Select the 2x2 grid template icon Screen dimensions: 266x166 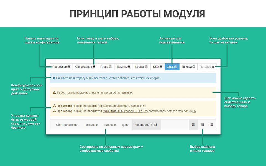tap(193, 124)
